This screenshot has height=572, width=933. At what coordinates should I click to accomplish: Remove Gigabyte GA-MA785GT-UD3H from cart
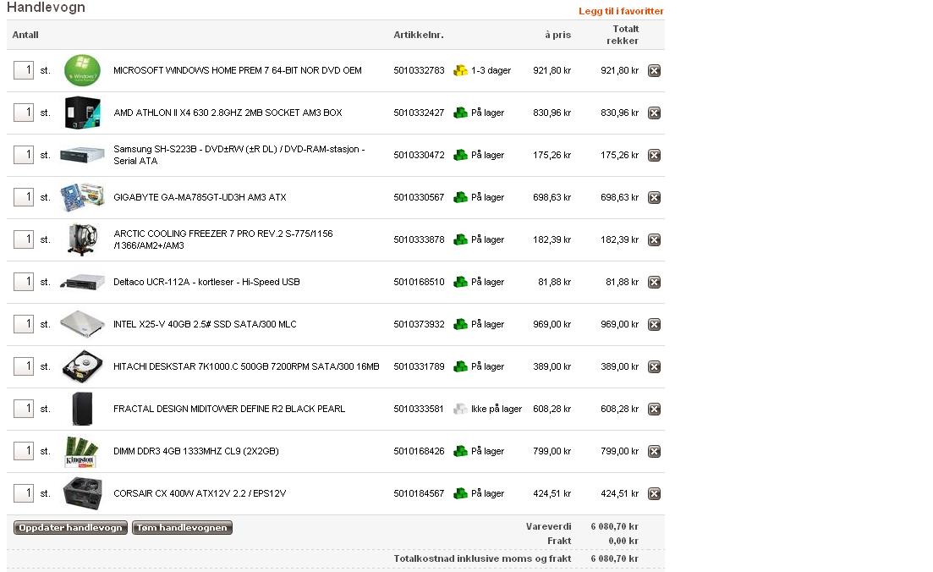[654, 197]
